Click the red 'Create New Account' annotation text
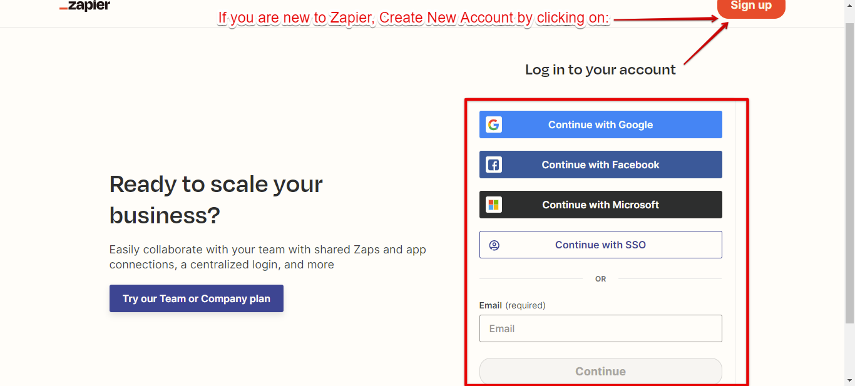The width and height of the screenshot is (855, 386). (413, 18)
